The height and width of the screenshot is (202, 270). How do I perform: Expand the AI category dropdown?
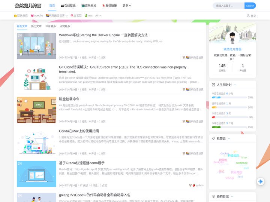tap(98, 16)
